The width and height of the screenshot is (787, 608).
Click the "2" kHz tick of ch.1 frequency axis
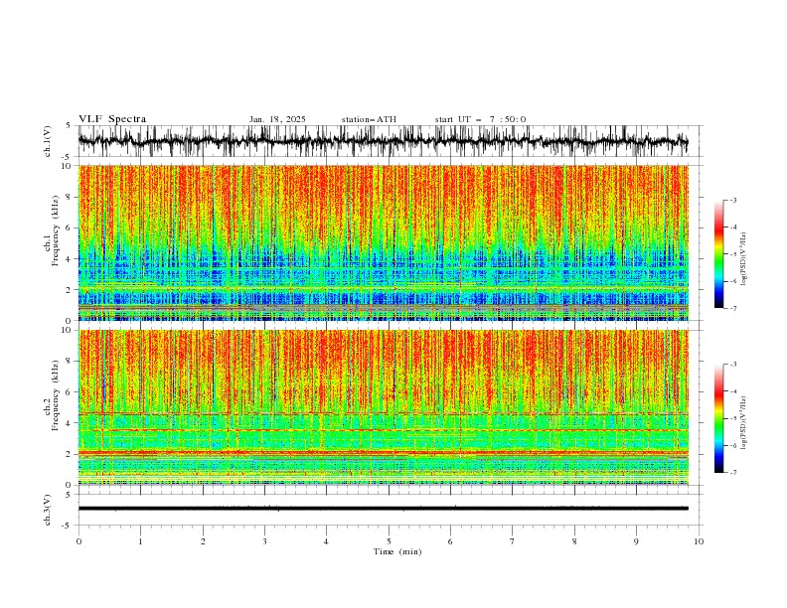coord(70,289)
